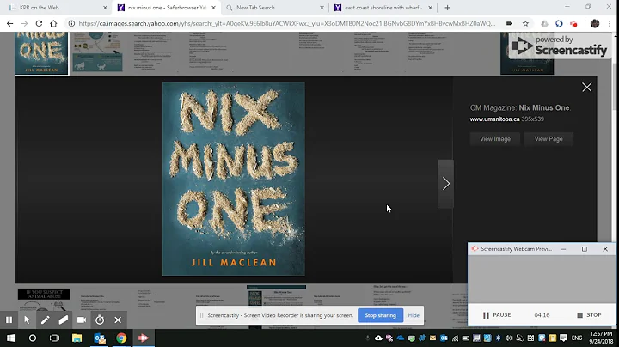Open the Chrome profile avatar

click(595, 24)
